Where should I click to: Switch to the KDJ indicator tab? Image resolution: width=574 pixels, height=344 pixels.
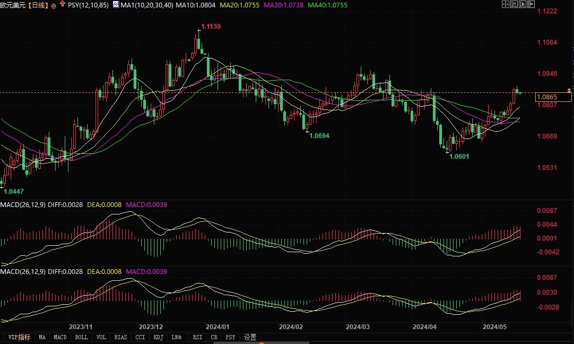coord(158,337)
